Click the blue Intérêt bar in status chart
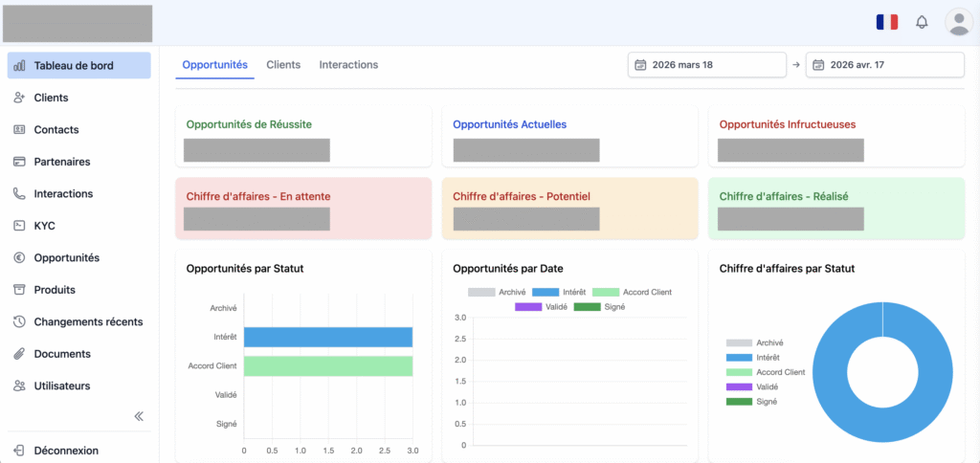Viewport: 980px width, 463px height. click(x=328, y=338)
